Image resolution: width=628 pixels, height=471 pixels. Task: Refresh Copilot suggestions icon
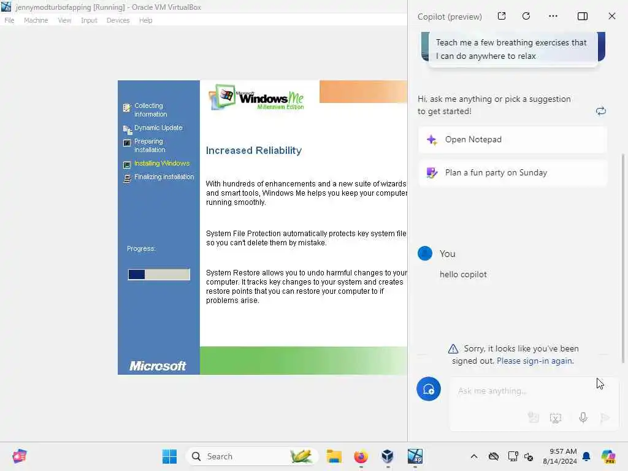pyautogui.click(x=600, y=111)
